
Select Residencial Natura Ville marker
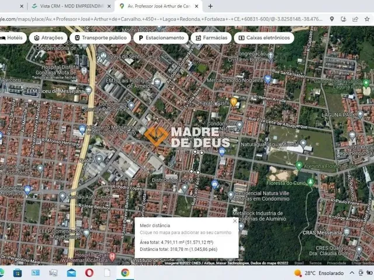pos(231,195)
